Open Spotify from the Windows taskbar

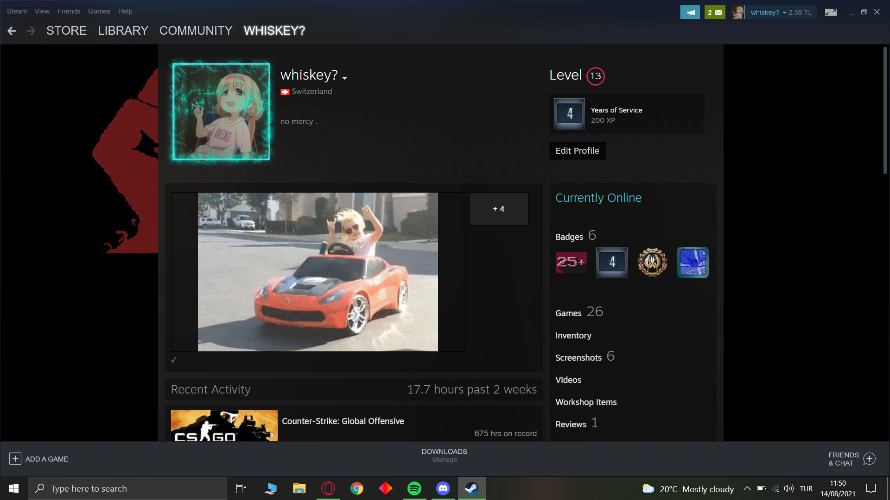tap(414, 488)
